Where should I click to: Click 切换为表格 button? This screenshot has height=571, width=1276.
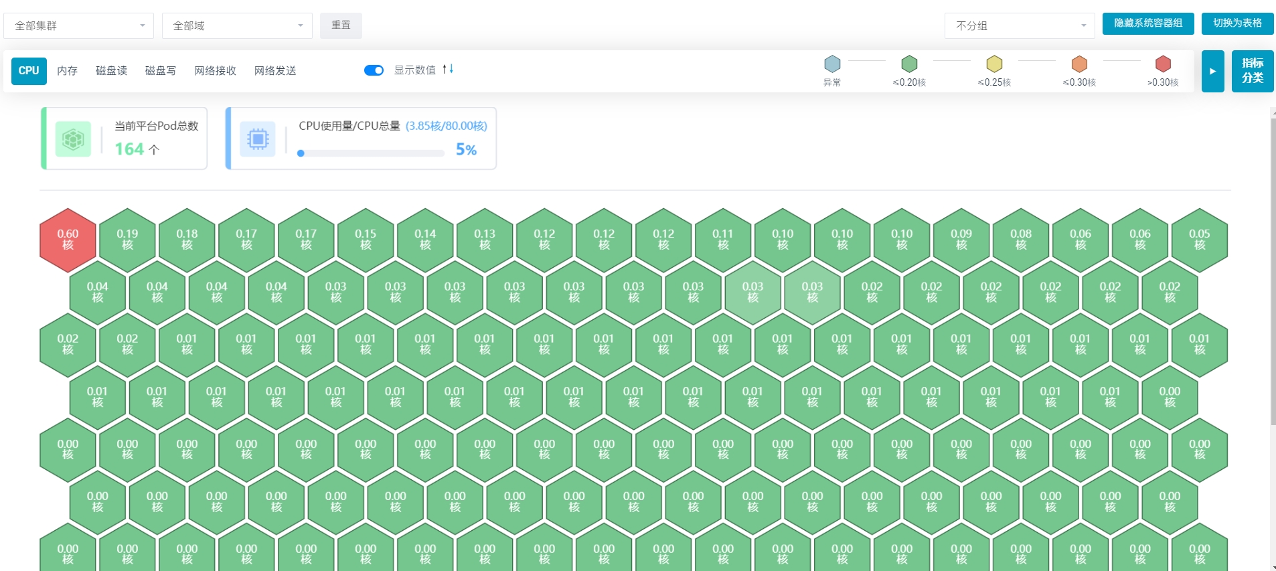pos(1237,23)
